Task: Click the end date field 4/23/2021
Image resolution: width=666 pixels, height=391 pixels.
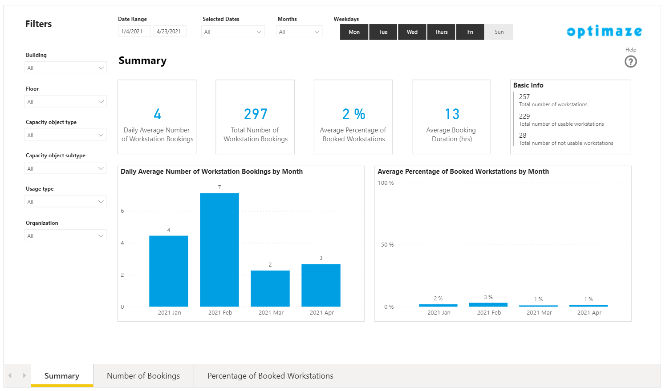Action: [x=170, y=32]
